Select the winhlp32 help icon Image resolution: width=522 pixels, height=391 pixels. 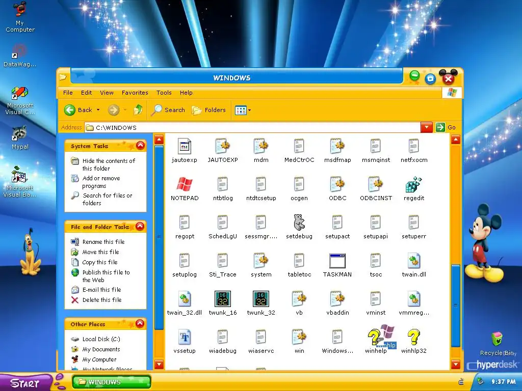[x=414, y=337]
